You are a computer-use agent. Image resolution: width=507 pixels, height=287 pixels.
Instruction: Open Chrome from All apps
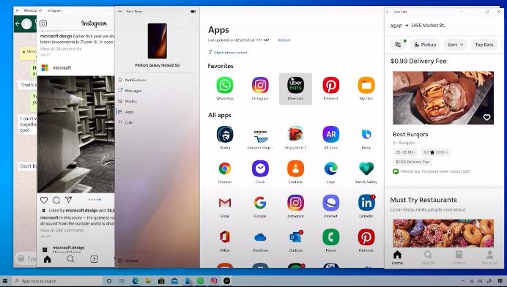pyautogui.click(x=225, y=168)
